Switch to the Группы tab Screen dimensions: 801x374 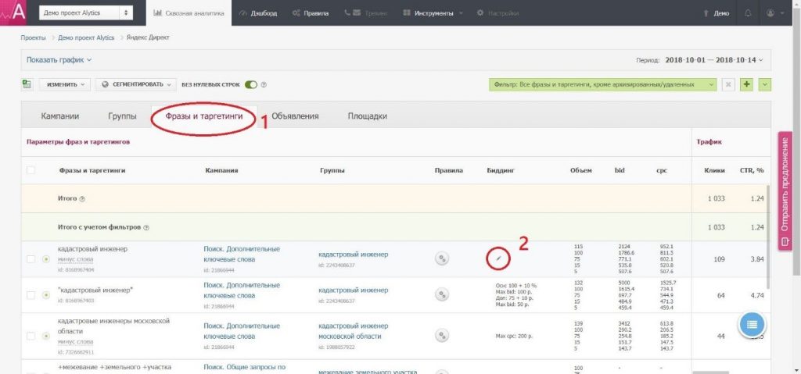pyautogui.click(x=122, y=116)
